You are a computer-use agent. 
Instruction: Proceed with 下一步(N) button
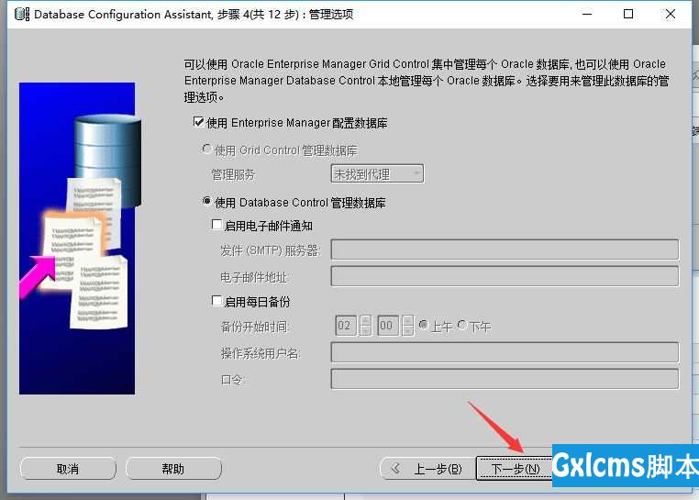click(515, 469)
